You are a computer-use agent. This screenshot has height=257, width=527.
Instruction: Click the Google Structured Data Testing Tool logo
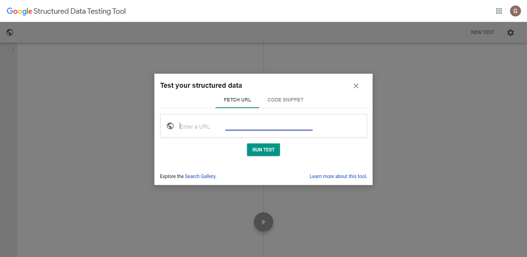(x=66, y=11)
